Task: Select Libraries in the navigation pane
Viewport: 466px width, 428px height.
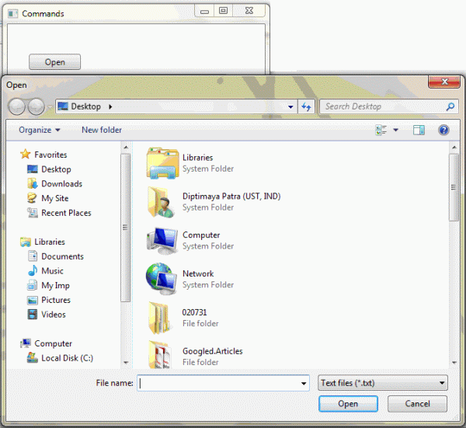Action: 50,242
